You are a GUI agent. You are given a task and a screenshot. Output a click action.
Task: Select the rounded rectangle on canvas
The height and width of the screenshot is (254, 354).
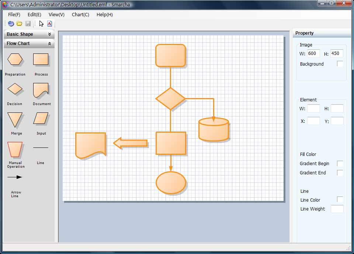(171, 56)
